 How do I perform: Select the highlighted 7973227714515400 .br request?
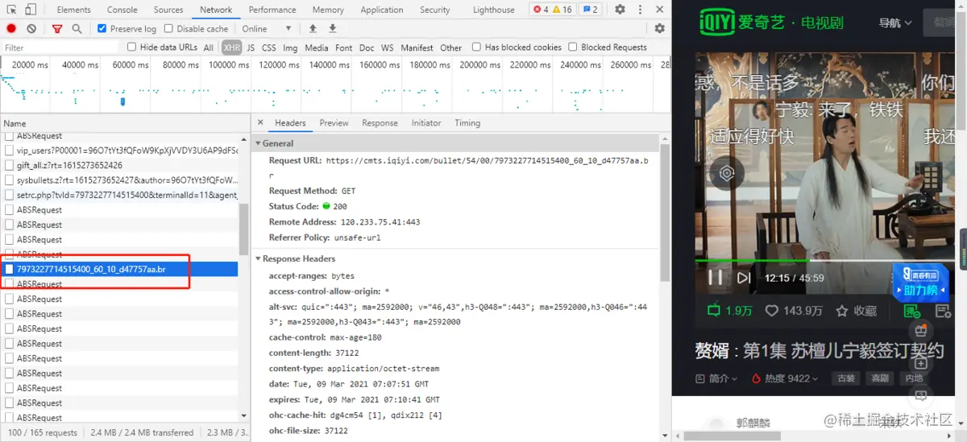(x=119, y=269)
